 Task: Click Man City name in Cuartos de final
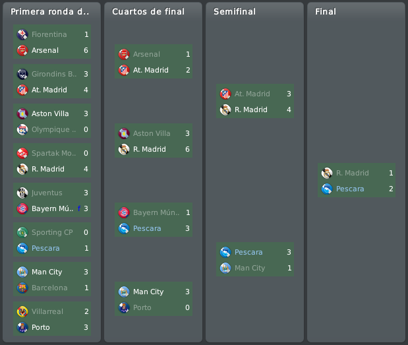pyautogui.click(x=148, y=292)
